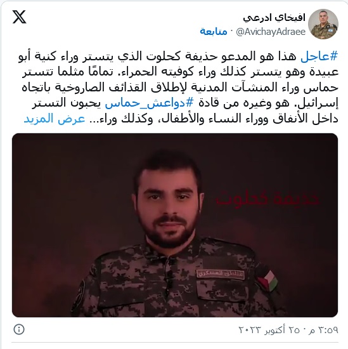Click the X logo in the tweet header

(x=20, y=17)
